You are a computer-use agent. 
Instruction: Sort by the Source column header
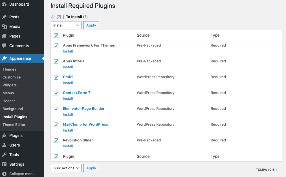click(x=143, y=35)
